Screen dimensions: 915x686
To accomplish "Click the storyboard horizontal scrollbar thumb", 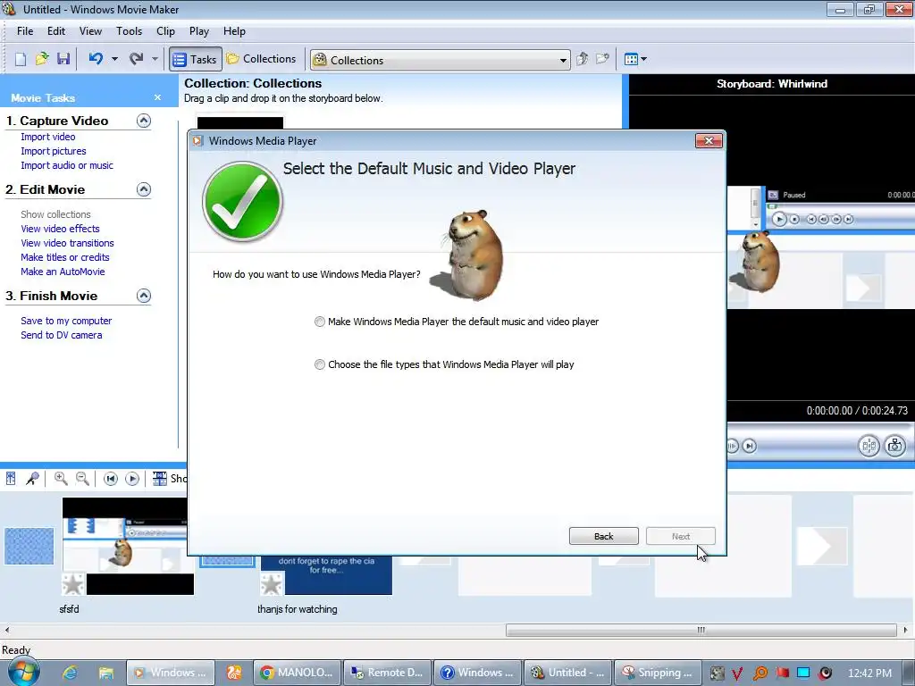I will point(701,630).
